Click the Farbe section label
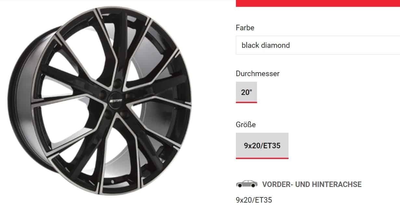The image size is (400, 214). coord(245,28)
